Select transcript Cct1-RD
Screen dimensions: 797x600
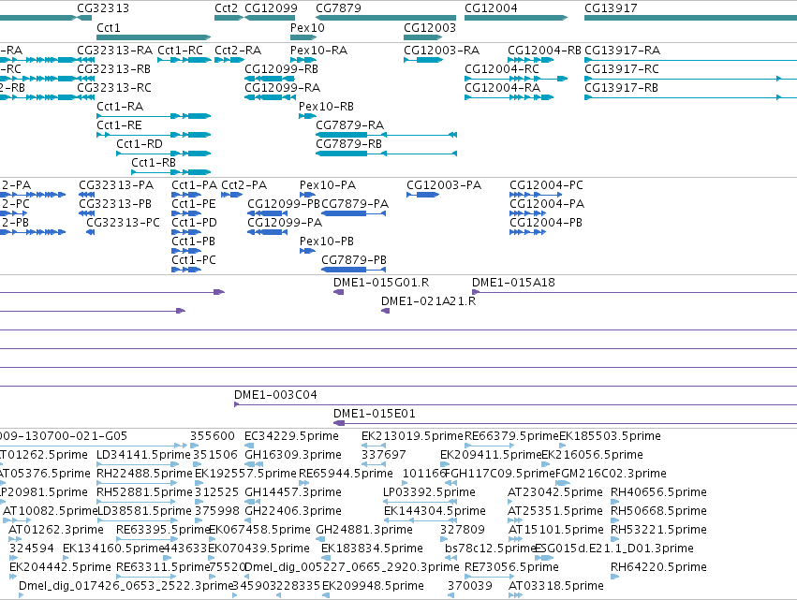point(164,154)
